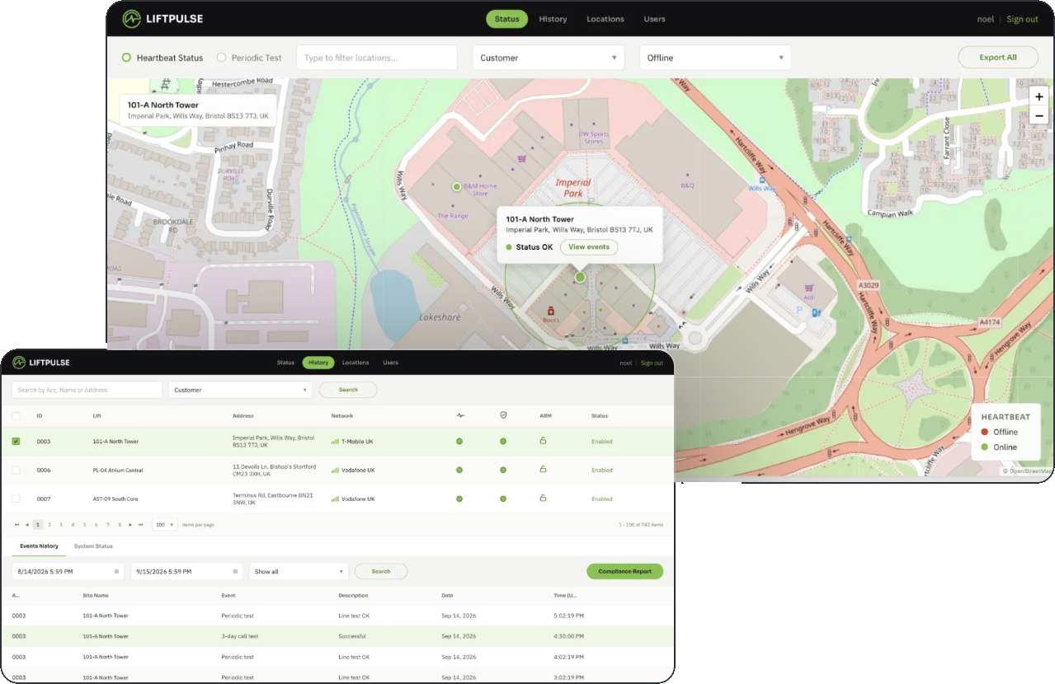The width and height of the screenshot is (1055, 684).
Task: Go to the next page with the pager arrow
Action: click(x=130, y=524)
